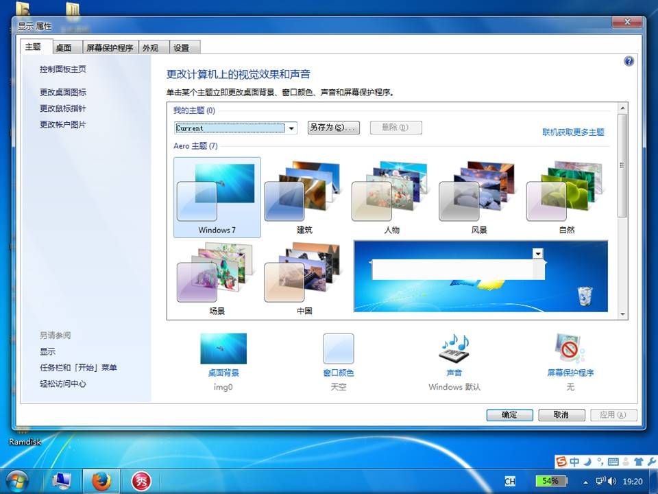
Task: Open 桌面背景 settings icon
Action: coord(223,349)
